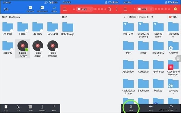Image resolution: width=181 pixels, height=113 pixels.
Task: Close the Local tab in the right screen
Action: 151,9
